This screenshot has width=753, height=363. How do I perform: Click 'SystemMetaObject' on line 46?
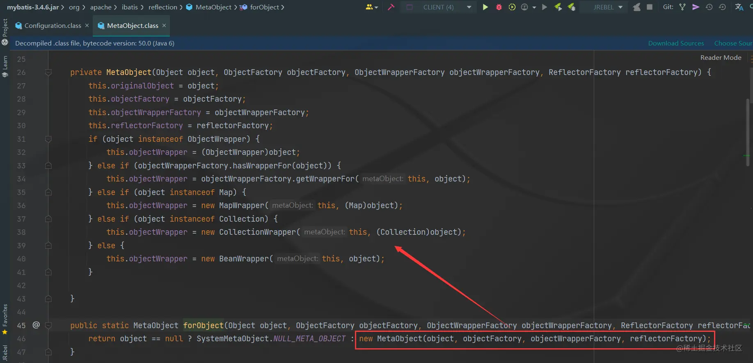click(x=233, y=338)
